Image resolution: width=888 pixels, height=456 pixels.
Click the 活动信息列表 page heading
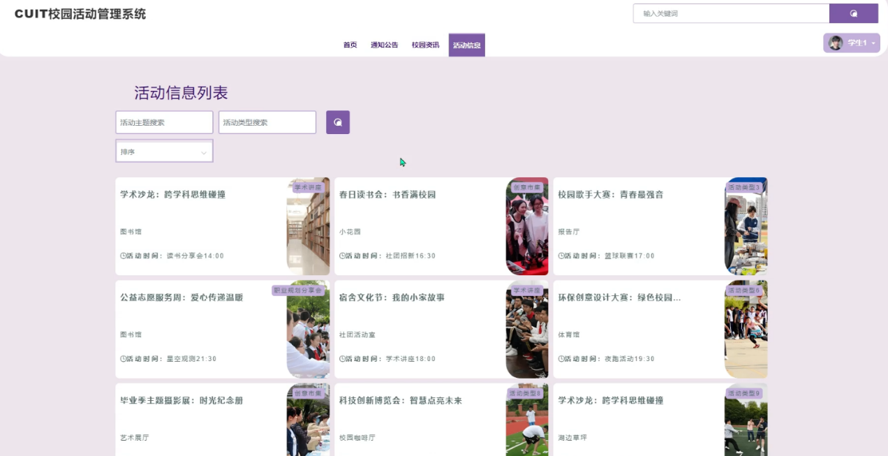point(182,93)
